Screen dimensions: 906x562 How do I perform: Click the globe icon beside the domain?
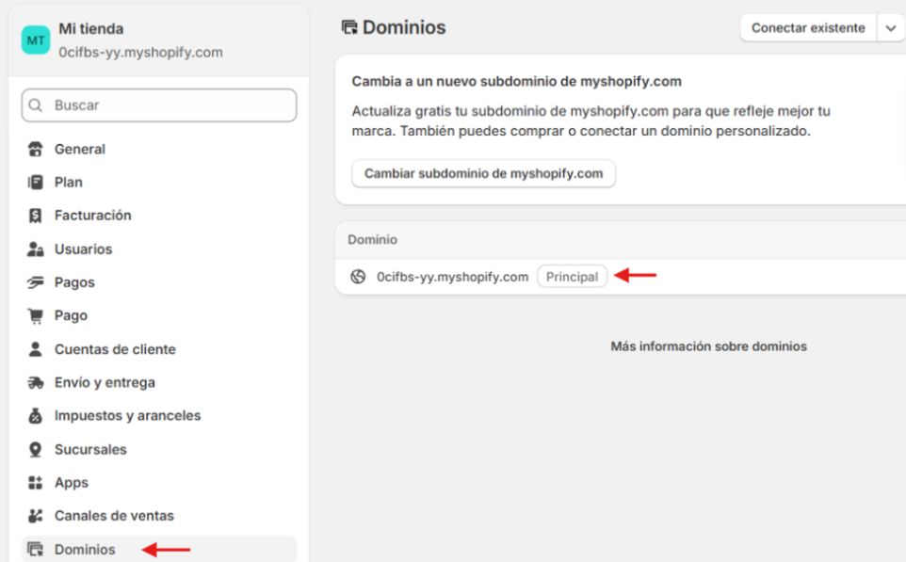click(358, 277)
